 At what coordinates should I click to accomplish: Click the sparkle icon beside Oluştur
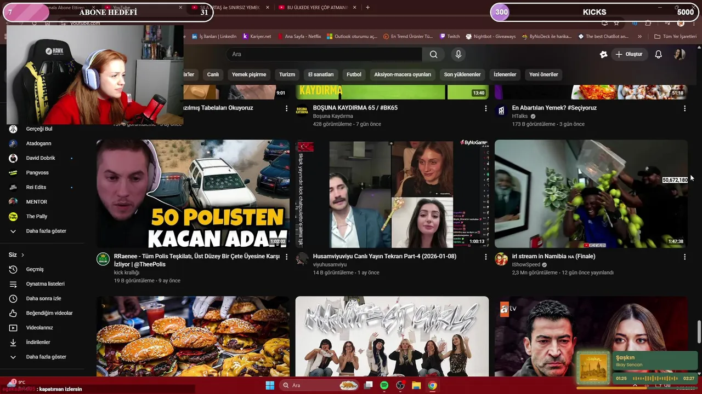(x=603, y=54)
